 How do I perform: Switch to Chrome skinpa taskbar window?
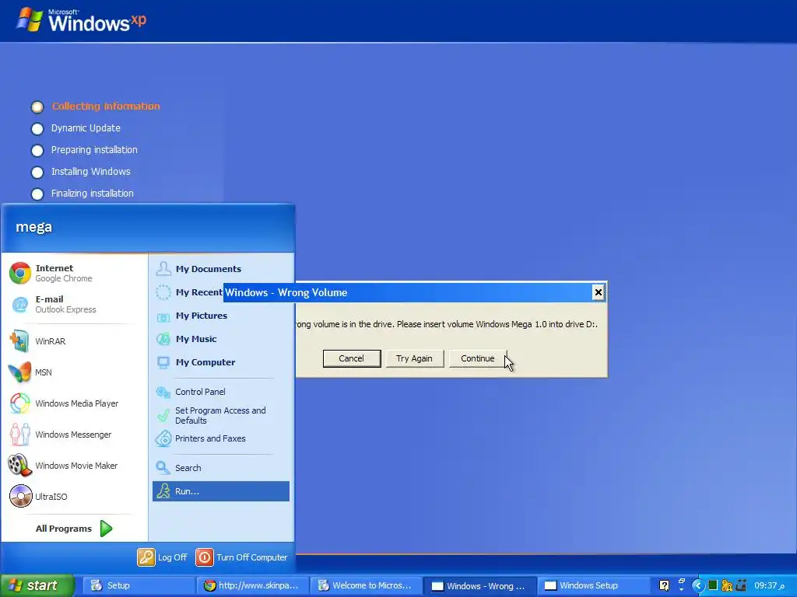point(252,585)
